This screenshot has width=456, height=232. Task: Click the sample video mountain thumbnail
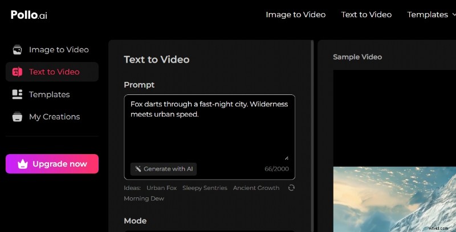click(393, 199)
